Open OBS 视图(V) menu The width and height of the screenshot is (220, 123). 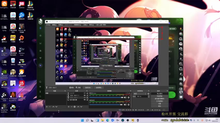pos(61,25)
